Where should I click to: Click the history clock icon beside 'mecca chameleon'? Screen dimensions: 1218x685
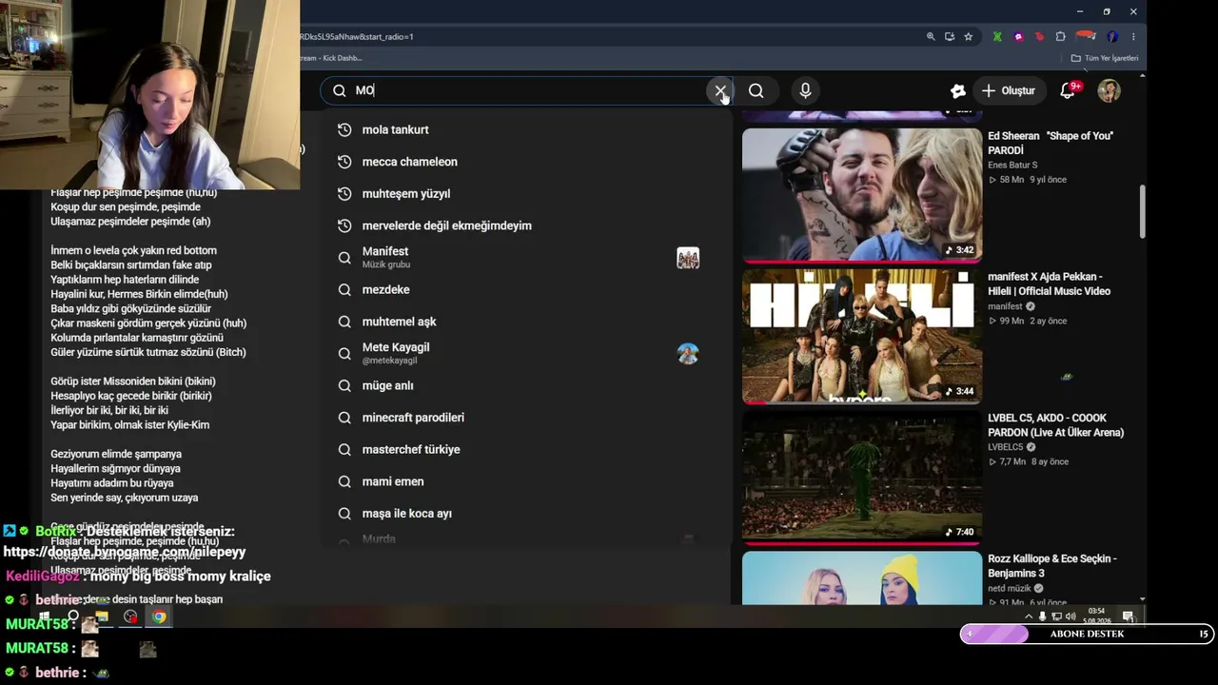click(344, 162)
